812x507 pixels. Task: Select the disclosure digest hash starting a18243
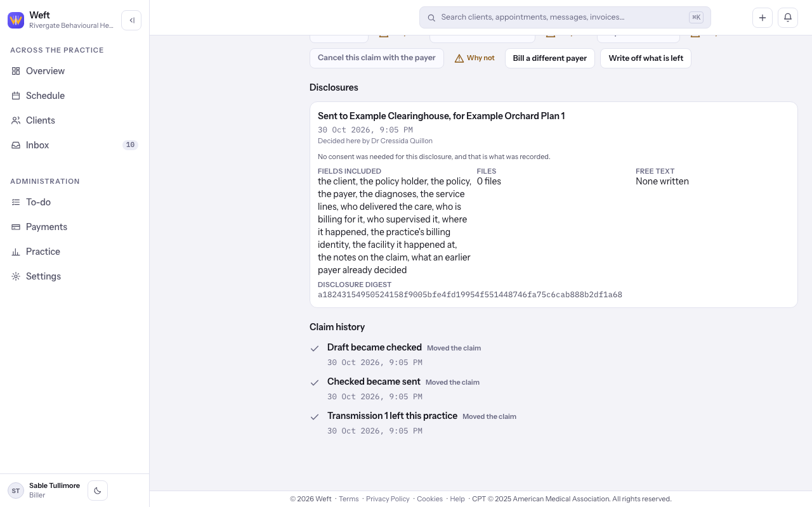click(x=470, y=295)
